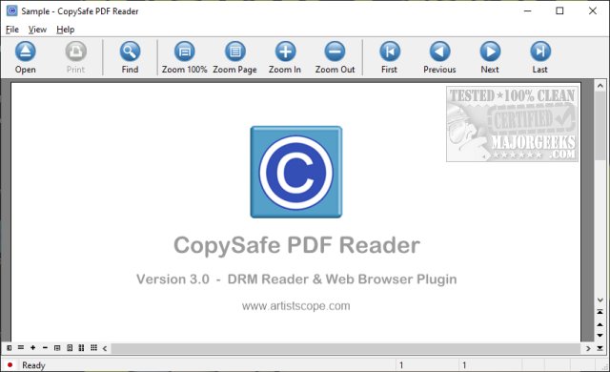610x372 pixels.
Task: Click the horizontal scrollbar thumb
Action: pos(345,348)
